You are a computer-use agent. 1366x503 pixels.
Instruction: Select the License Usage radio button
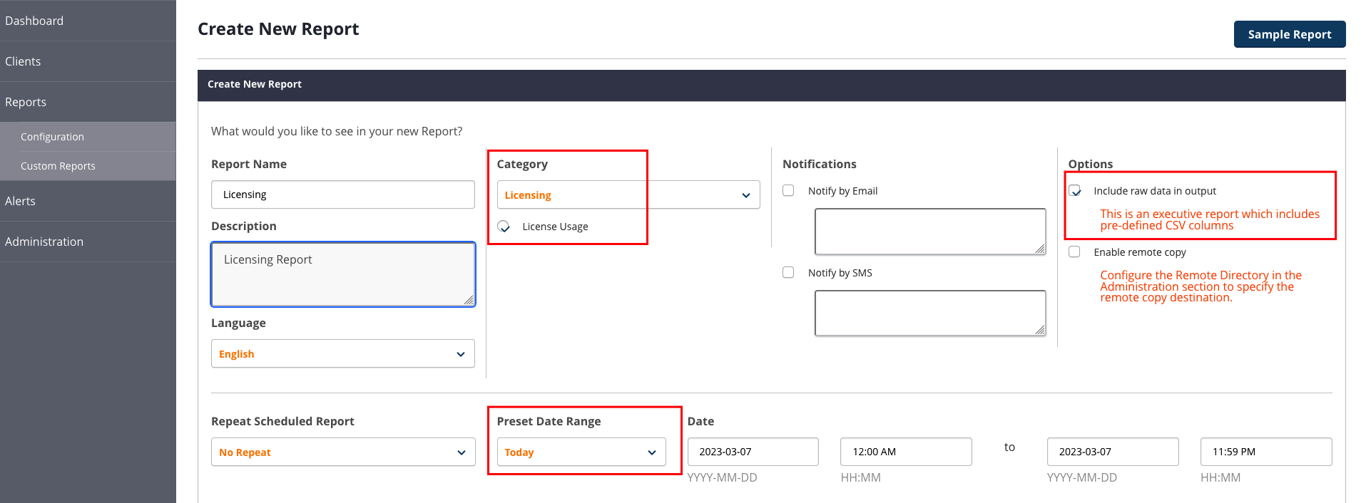tap(504, 227)
